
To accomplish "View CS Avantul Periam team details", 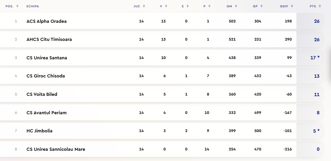I will pos(47,113).
